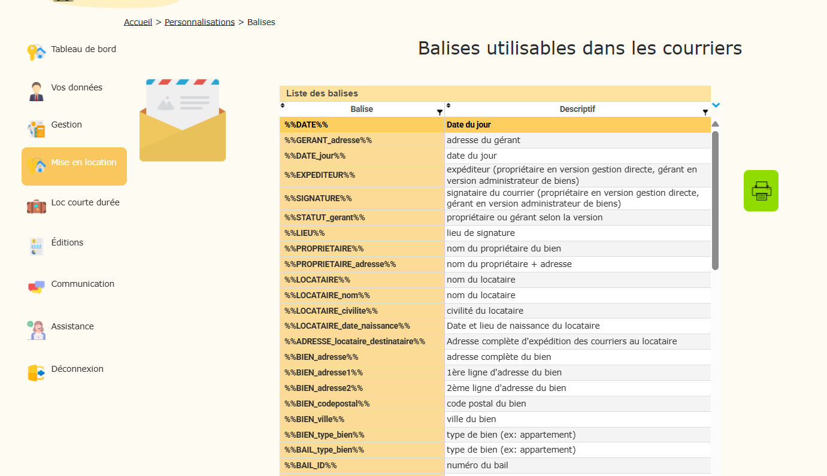
Task: Click the Communication chat bubbles icon
Action: [x=37, y=287]
